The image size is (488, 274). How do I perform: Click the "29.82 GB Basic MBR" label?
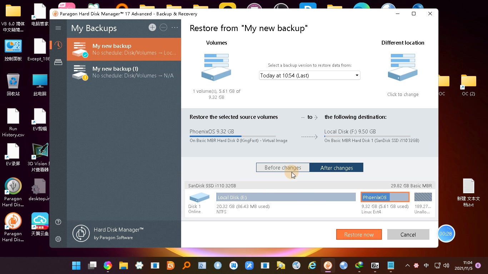411,186
